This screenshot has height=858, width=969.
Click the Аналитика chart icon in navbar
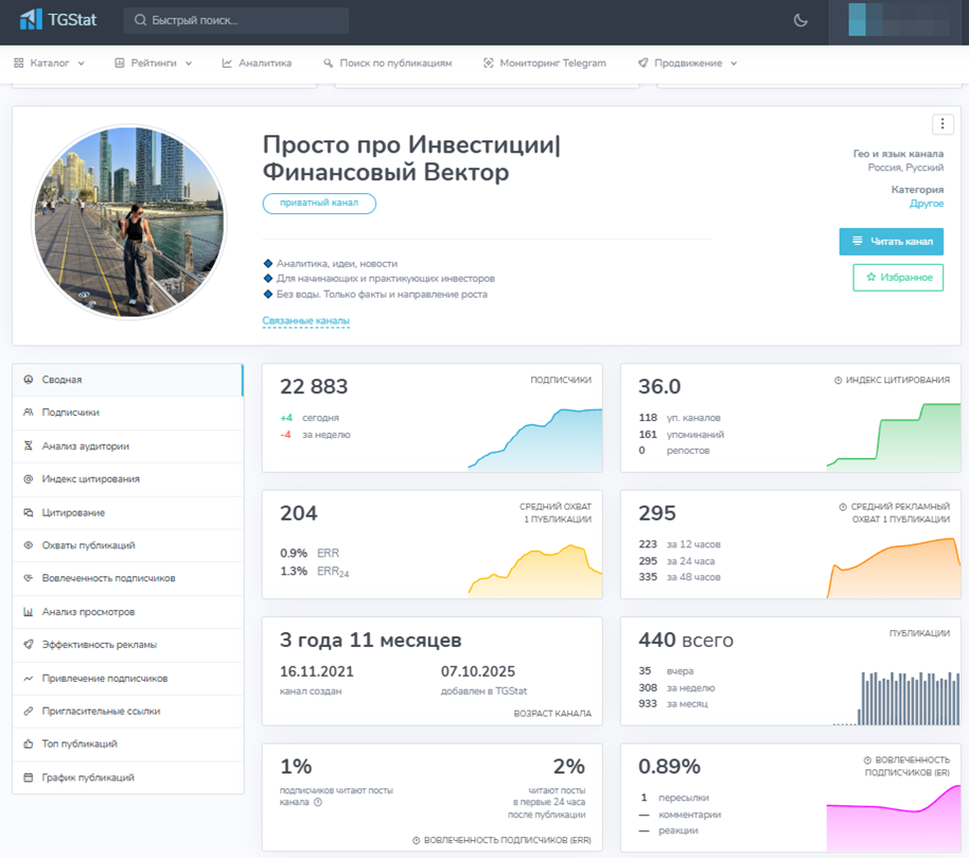(x=227, y=63)
